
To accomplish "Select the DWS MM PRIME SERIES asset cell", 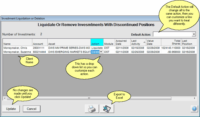I will pyautogui.click(x=69, y=48).
